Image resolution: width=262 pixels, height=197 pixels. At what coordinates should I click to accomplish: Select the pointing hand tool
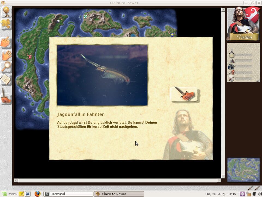(x=5, y=42)
